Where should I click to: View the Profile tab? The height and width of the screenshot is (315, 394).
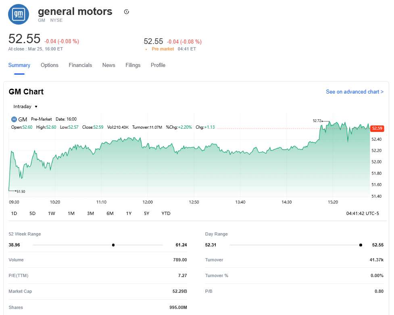point(158,65)
